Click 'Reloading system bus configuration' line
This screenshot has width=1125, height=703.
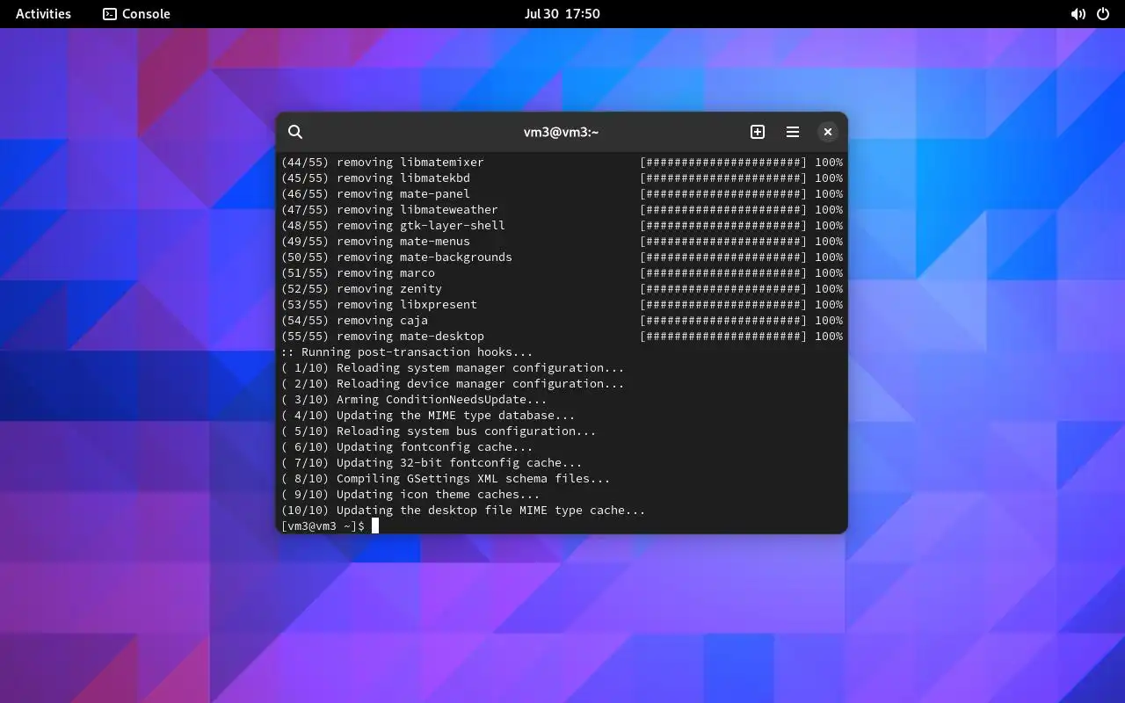439,431
